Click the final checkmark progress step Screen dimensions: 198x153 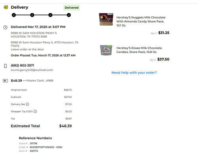point(69,15)
